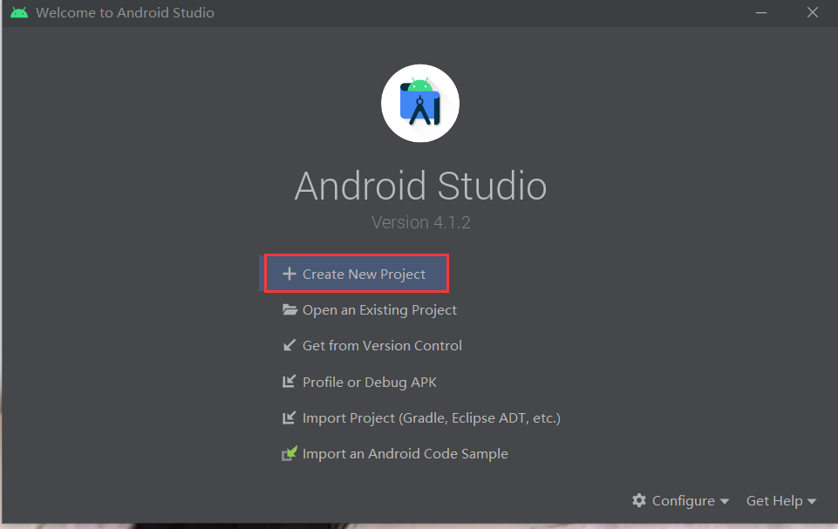Click the Android Code Sample import icon
The height and width of the screenshot is (529, 838).
pos(290,454)
